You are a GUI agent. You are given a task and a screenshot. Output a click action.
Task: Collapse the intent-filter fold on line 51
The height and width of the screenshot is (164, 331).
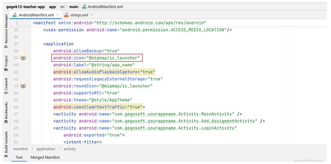[31, 142]
